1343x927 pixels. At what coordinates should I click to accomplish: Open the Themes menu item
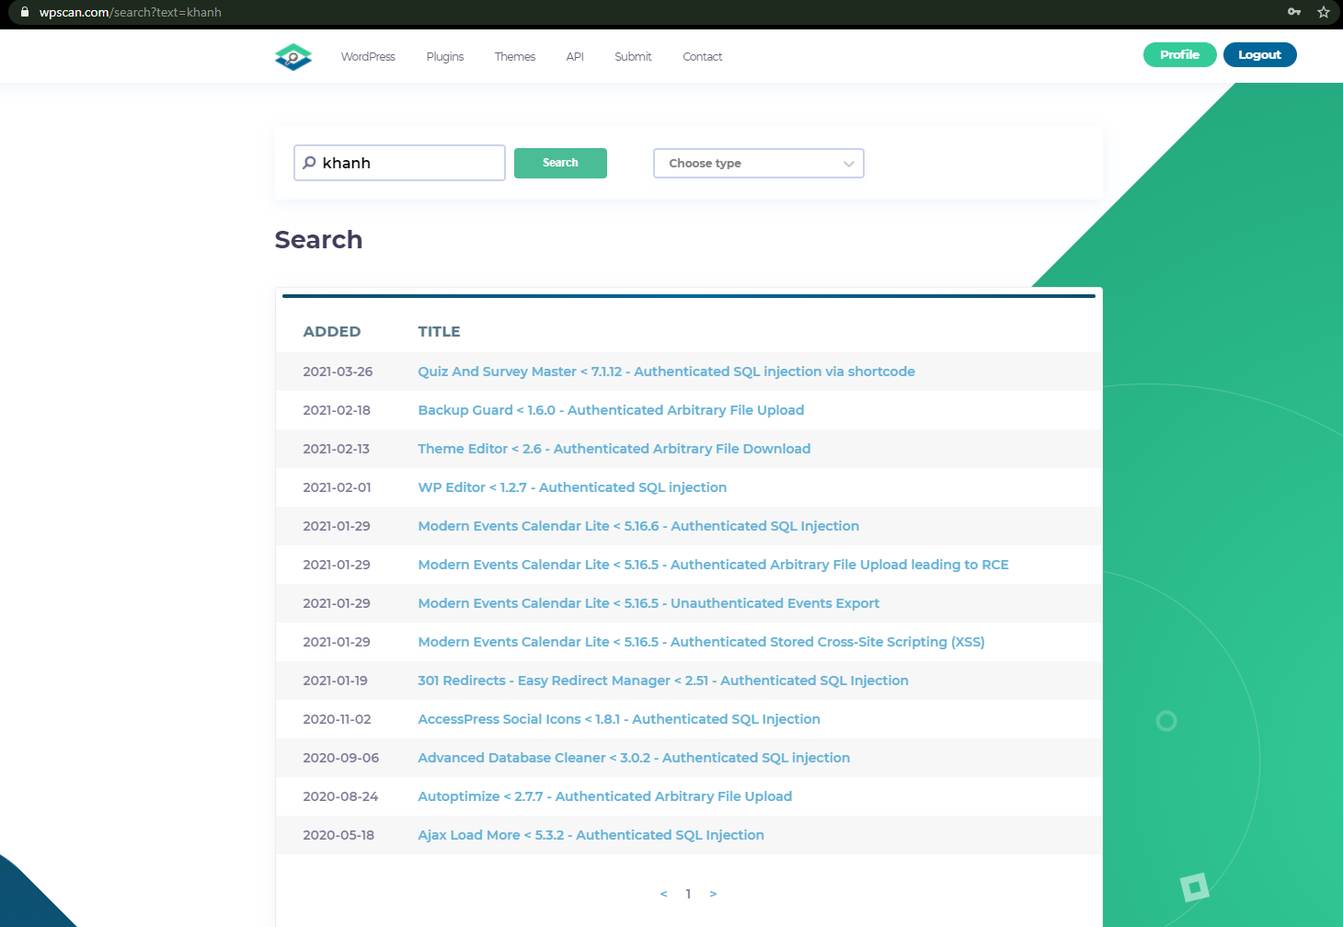pyautogui.click(x=515, y=57)
